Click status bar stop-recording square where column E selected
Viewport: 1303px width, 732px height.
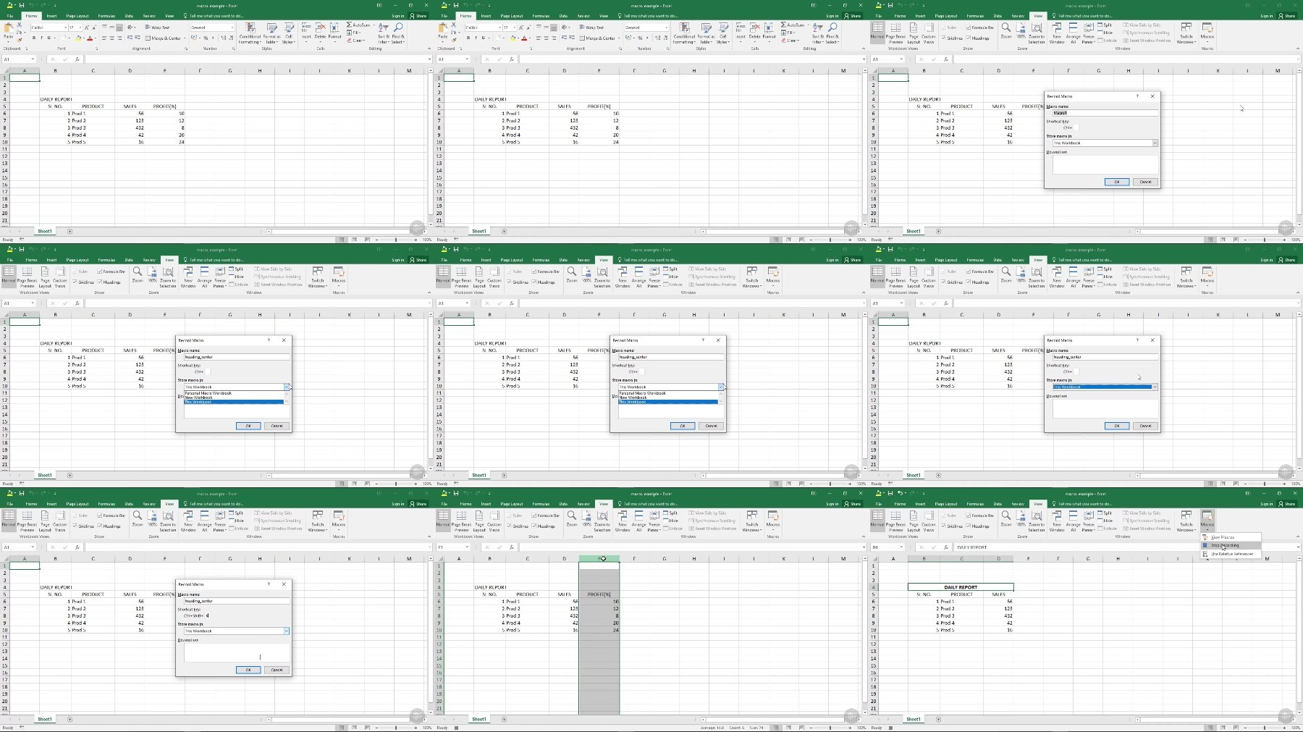[456, 728]
